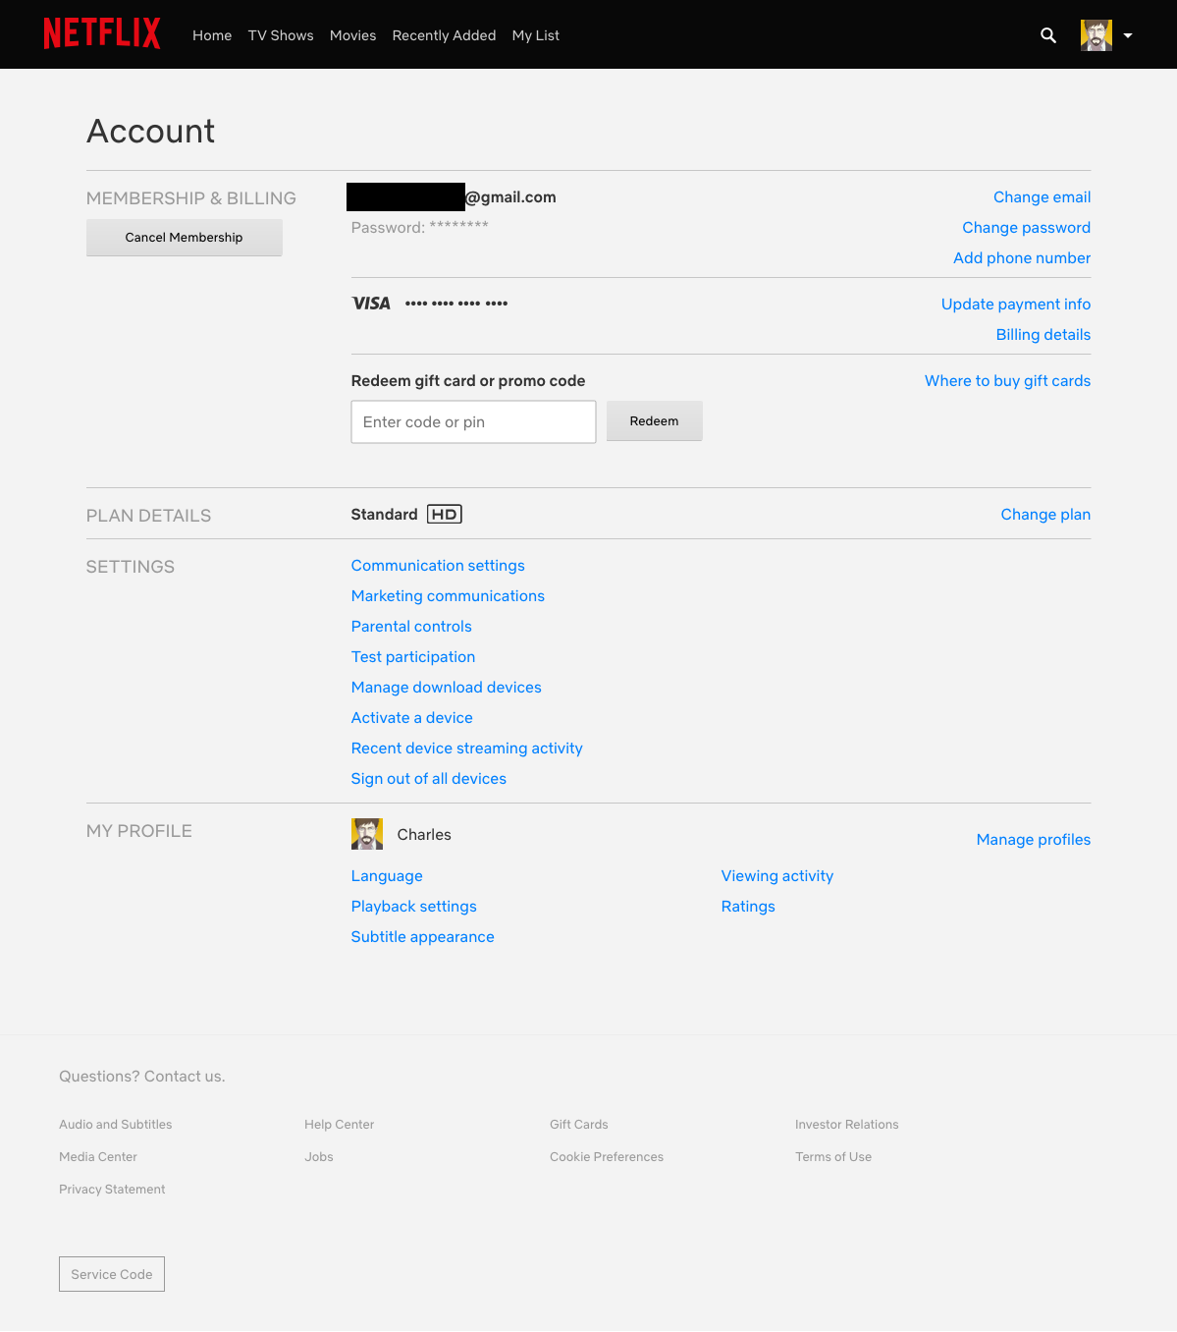Click the Netflix logo
Viewport: 1177px width, 1332px height.
click(102, 33)
